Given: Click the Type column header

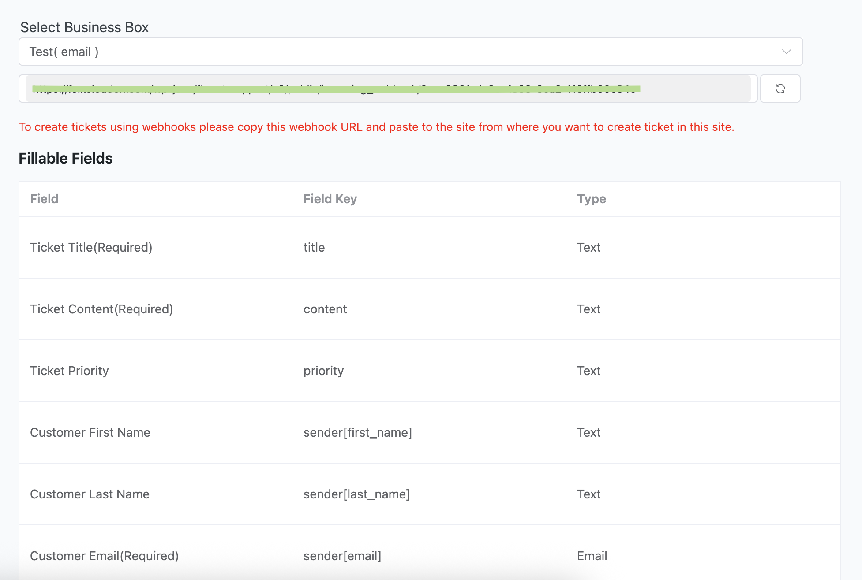Looking at the screenshot, I should coord(591,199).
